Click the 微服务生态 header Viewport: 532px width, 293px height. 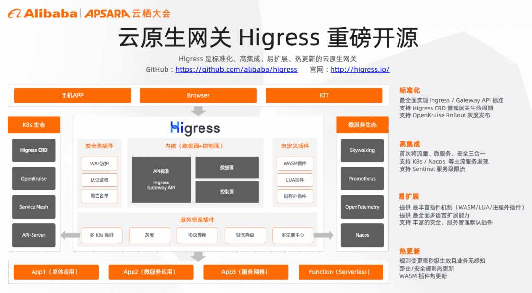pos(363,125)
